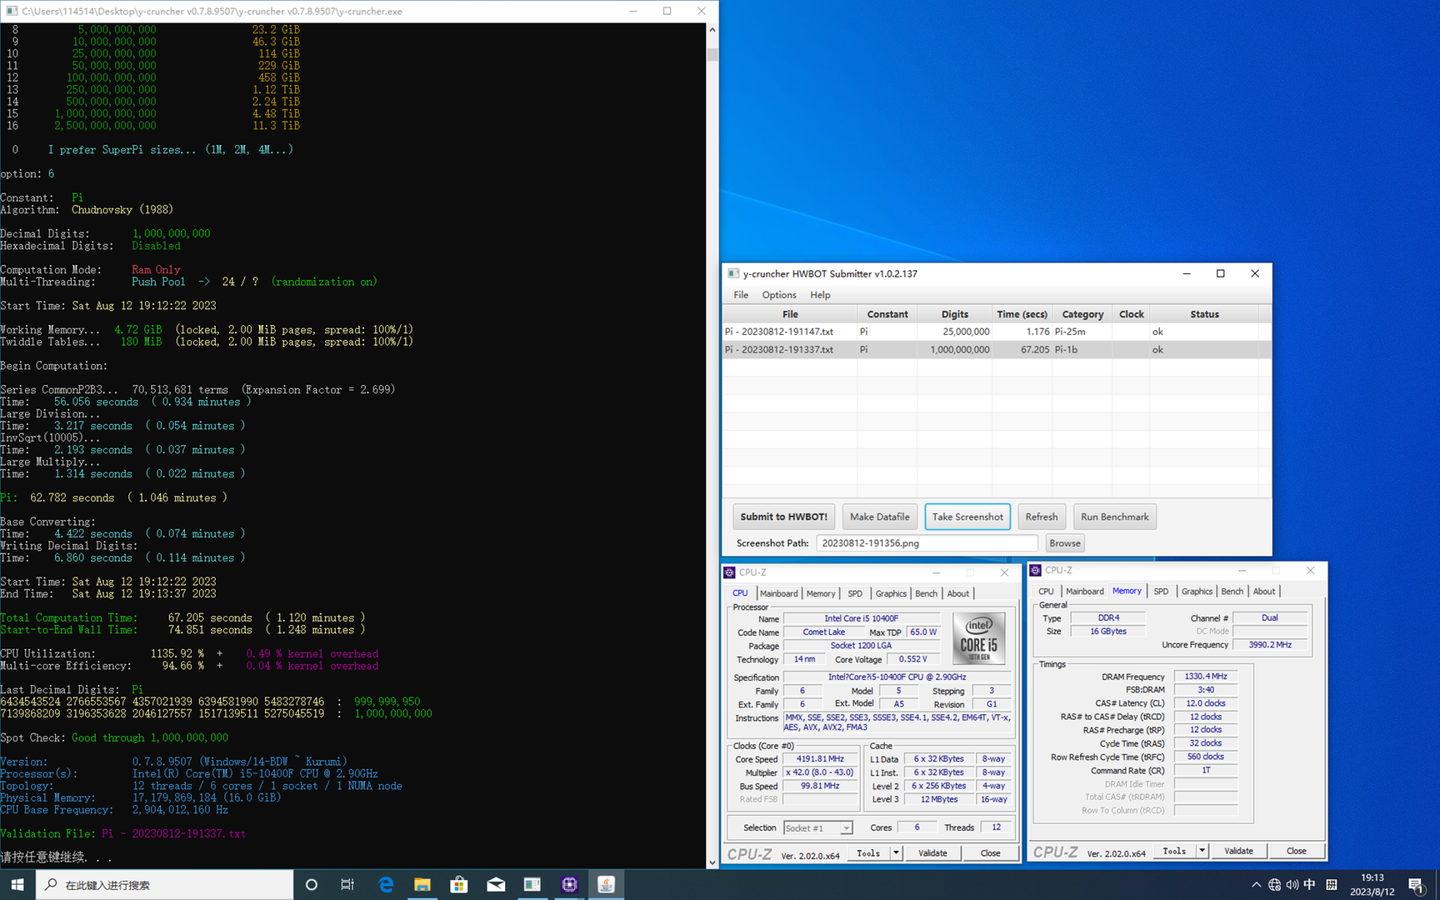Image resolution: width=1440 pixels, height=900 pixels.
Task: Sort by the Time (secs) column header
Action: (x=1022, y=314)
